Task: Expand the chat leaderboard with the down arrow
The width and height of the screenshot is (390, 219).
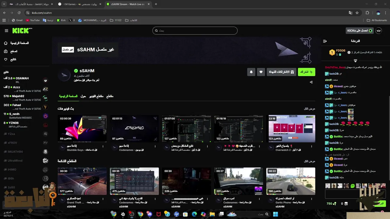Action: pos(355,61)
